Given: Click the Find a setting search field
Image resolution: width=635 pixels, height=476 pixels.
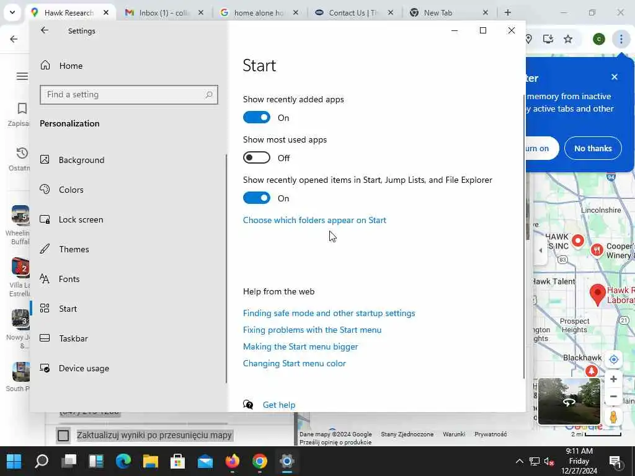Looking at the screenshot, I should [129, 95].
